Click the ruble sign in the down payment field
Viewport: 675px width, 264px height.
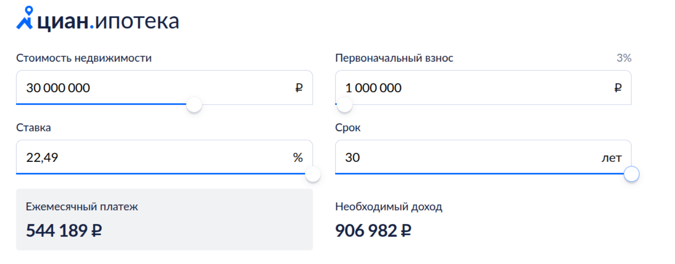pyautogui.click(x=618, y=88)
